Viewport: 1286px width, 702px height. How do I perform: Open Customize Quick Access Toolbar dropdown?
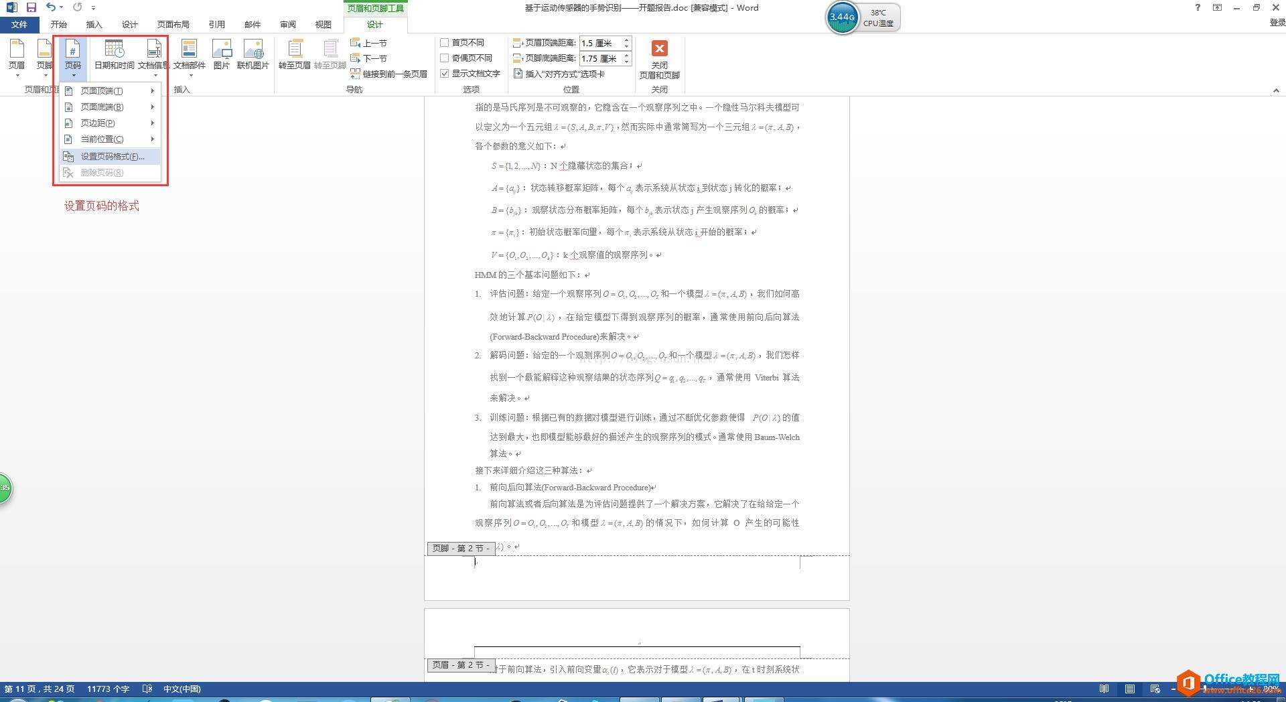(93, 7)
